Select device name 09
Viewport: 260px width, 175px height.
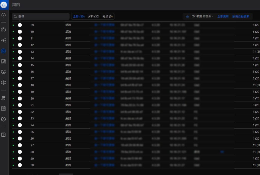(32, 25)
